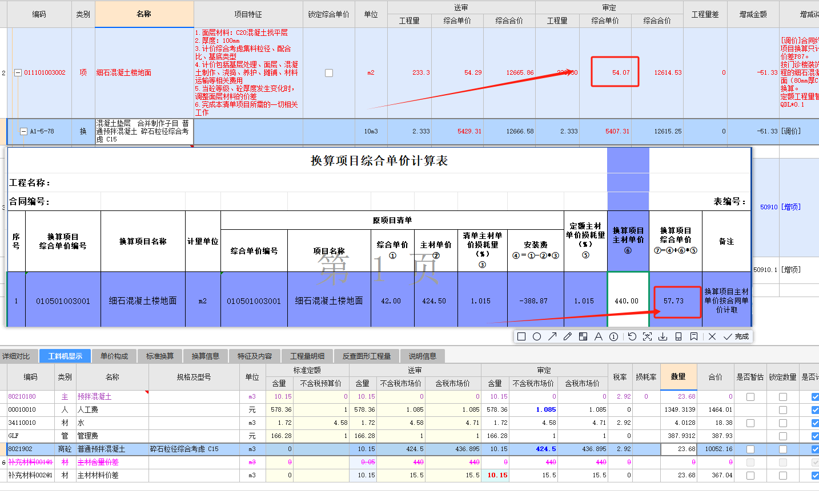
Task: Click the send-to-phone icon
Action: (x=678, y=336)
